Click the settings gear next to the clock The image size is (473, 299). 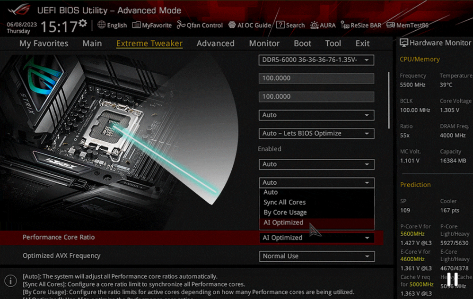tap(83, 23)
